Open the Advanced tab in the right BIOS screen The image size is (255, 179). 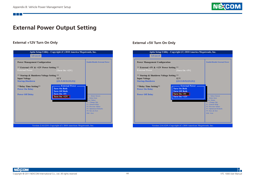point(155,56)
